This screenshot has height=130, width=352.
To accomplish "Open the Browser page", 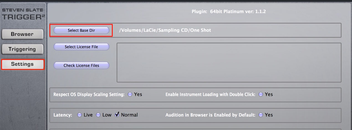I will click(x=22, y=34).
